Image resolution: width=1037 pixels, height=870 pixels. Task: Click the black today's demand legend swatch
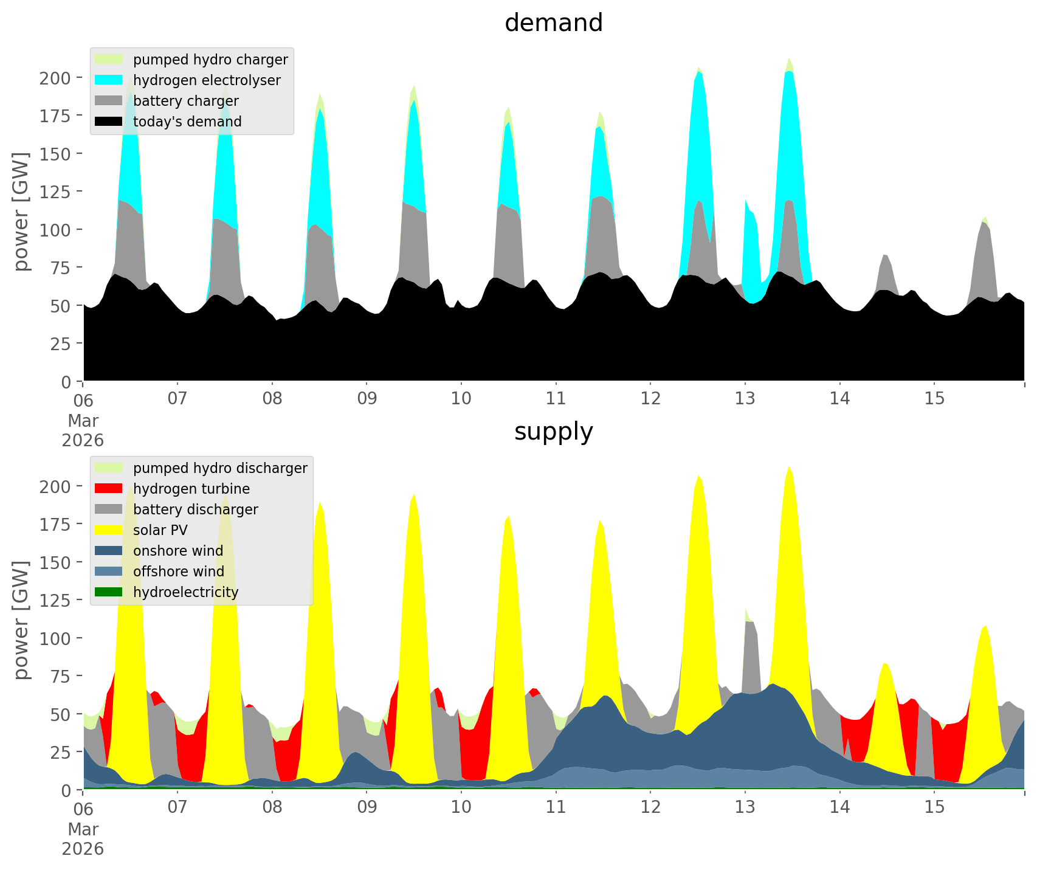coord(109,122)
